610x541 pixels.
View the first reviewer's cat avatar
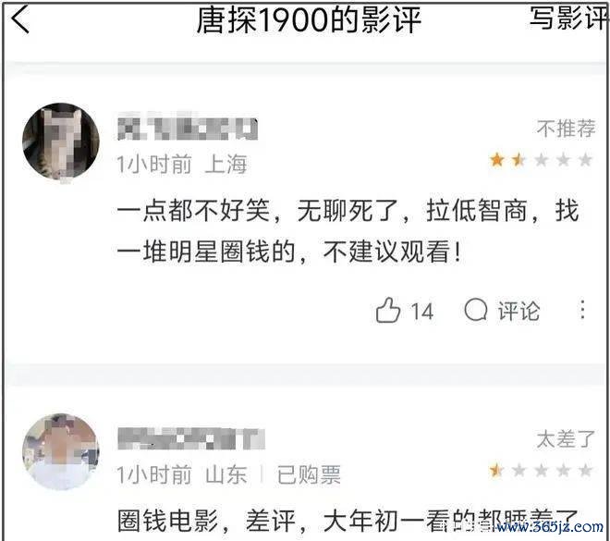(61, 141)
